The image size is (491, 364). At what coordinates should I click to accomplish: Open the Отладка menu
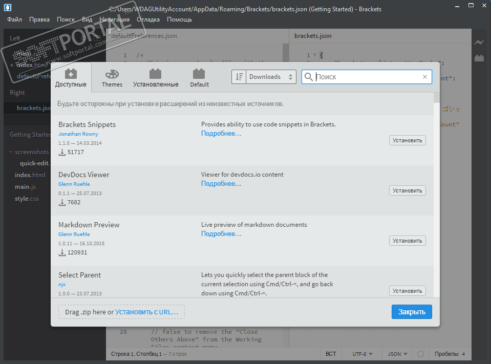(148, 19)
